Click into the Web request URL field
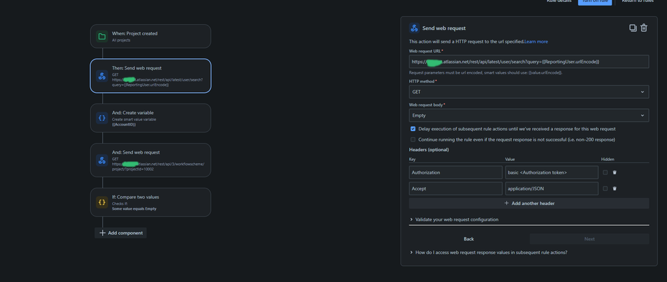This screenshot has width=667, height=282. [x=529, y=61]
